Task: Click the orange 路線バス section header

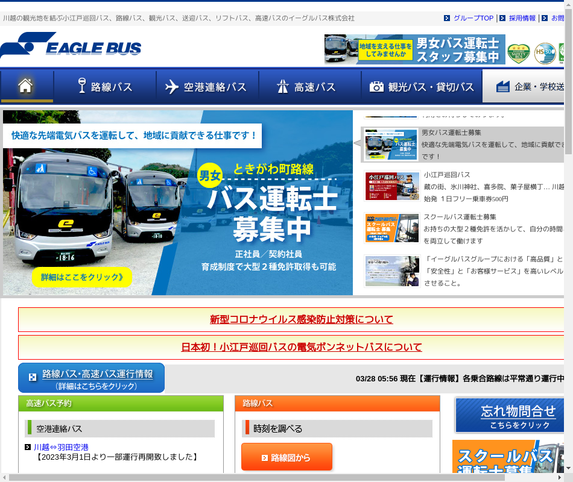Action: (337, 404)
